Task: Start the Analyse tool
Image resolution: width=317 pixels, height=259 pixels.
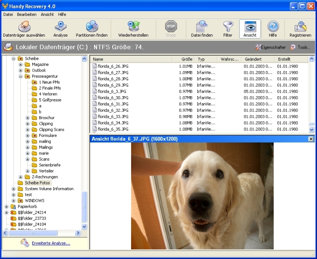Action: click(60, 26)
